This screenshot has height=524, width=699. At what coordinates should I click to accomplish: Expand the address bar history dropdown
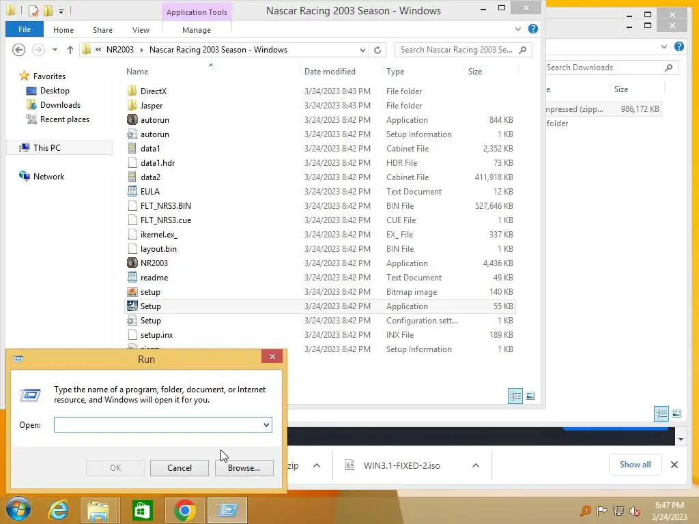click(x=362, y=50)
